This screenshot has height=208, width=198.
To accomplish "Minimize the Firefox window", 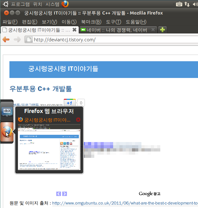I will [12, 13].
